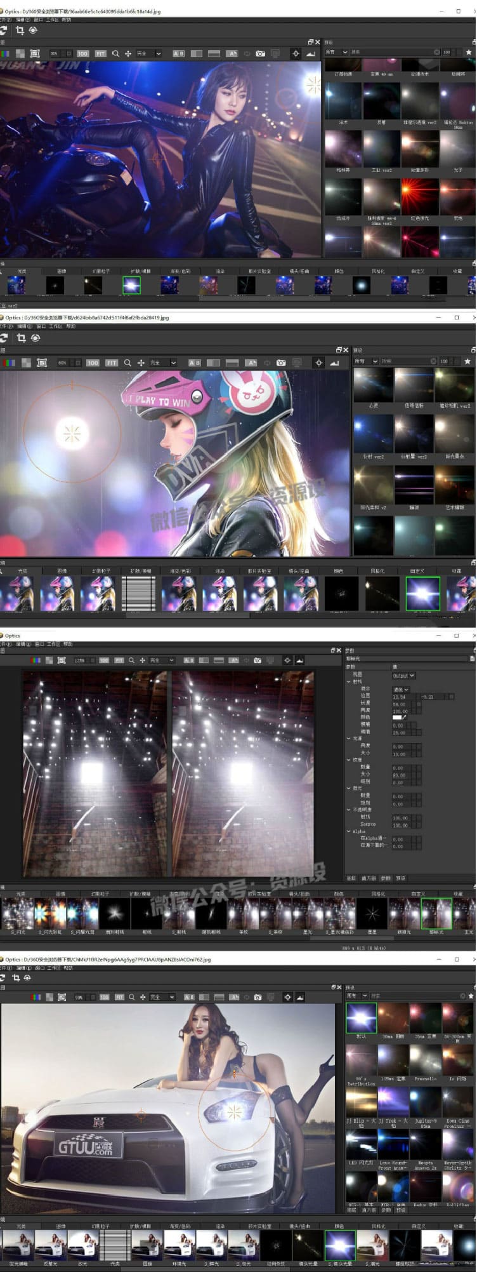477x1272 pixels.
Task: Click the crosshair on-screen controls icon in motorcycle window
Action: tap(296, 54)
